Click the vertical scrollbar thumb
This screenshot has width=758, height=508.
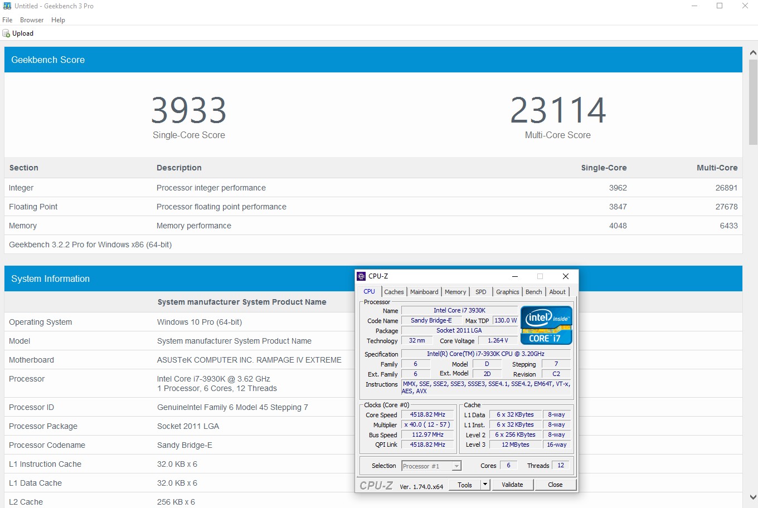753,103
